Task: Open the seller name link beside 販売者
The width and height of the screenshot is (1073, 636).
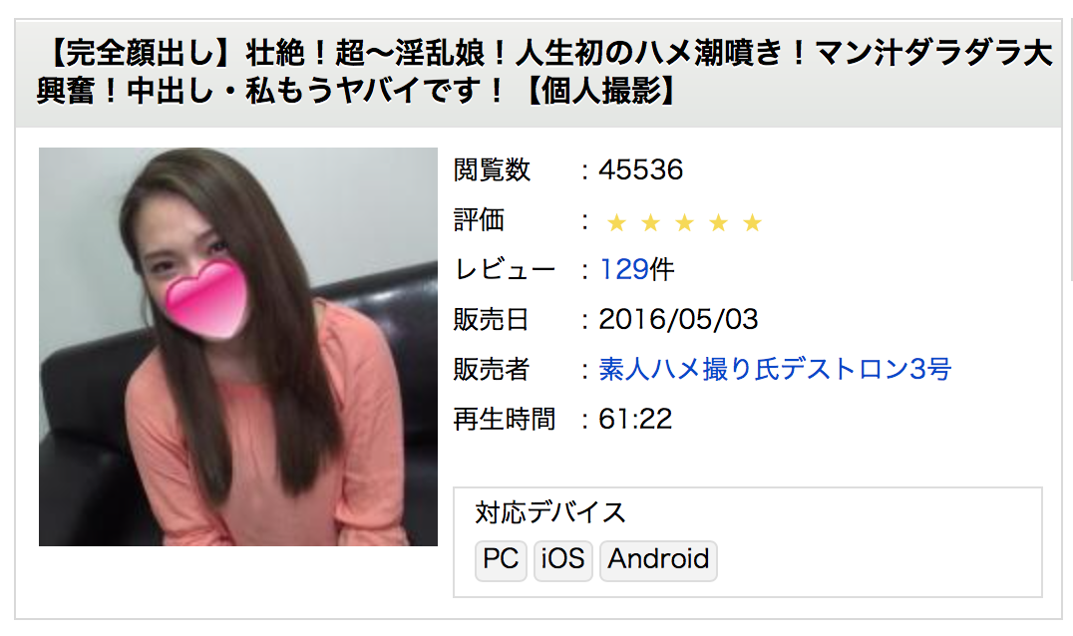Action: click(775, 369)
